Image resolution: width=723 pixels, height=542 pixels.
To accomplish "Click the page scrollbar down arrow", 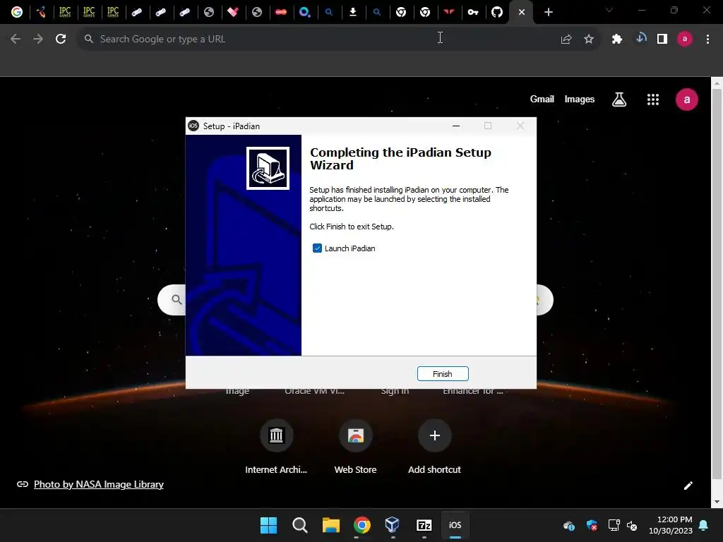I will 717,502.
